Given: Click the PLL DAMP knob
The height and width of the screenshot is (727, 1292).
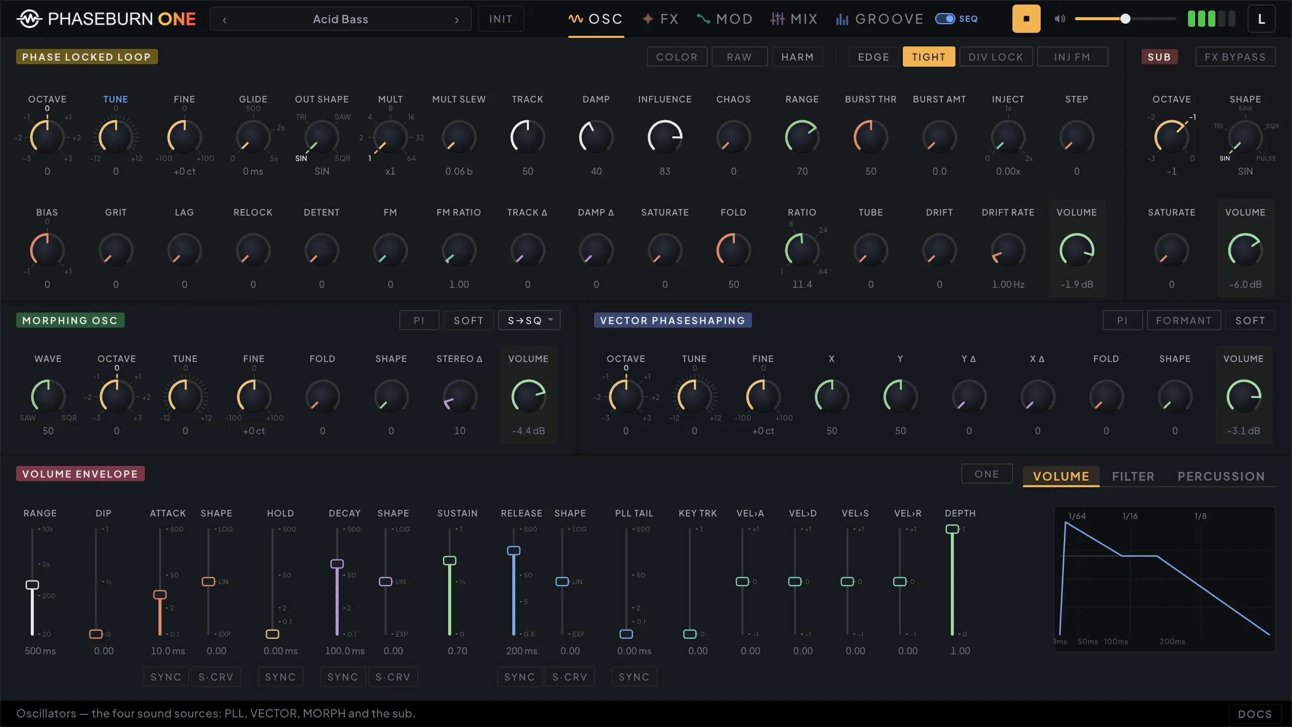Looking at the screenshot, I should coord(596,137).
